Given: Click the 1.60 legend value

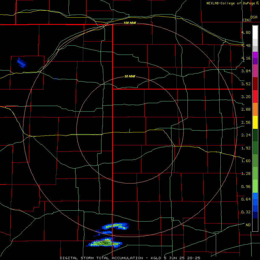Looking at the screenshot, I should (246, 161).
